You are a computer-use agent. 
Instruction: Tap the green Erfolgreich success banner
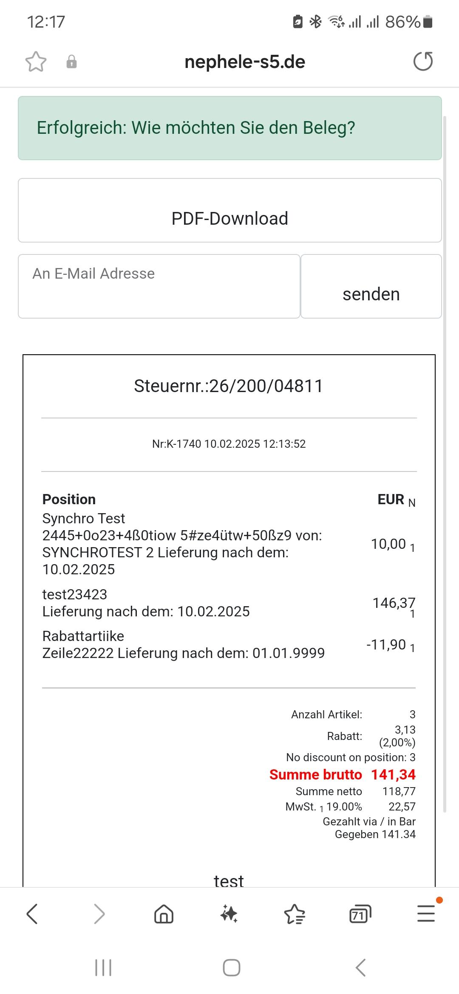229,128
